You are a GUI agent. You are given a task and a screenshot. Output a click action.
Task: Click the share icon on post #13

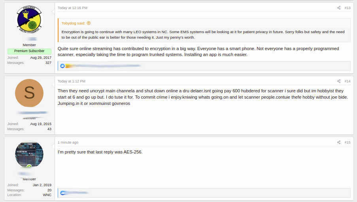338,8
